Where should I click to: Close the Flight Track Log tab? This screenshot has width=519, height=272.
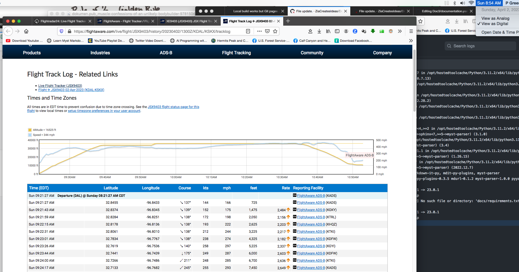(x=278, y=21)
